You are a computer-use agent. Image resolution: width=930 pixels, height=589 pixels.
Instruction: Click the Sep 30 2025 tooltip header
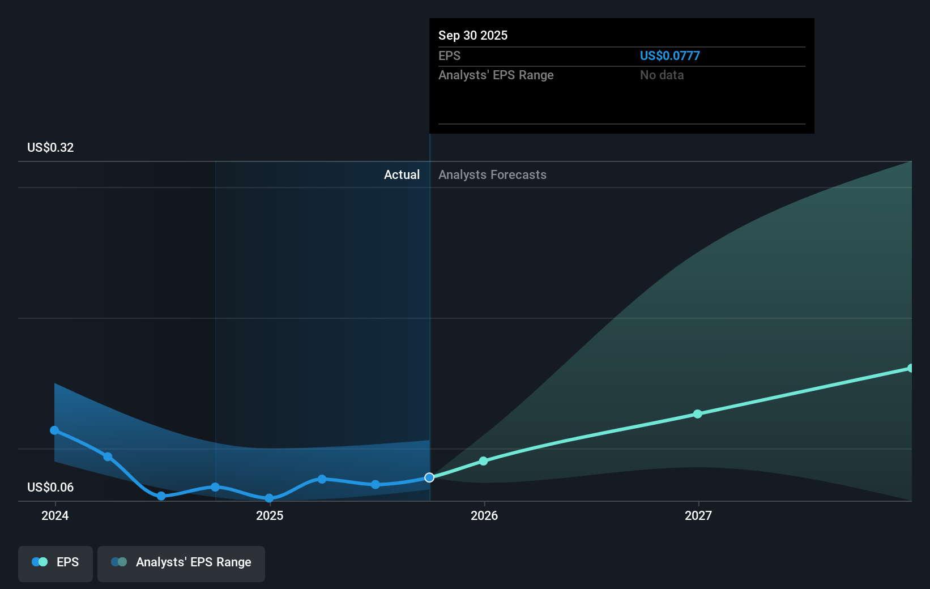point(473,35)
